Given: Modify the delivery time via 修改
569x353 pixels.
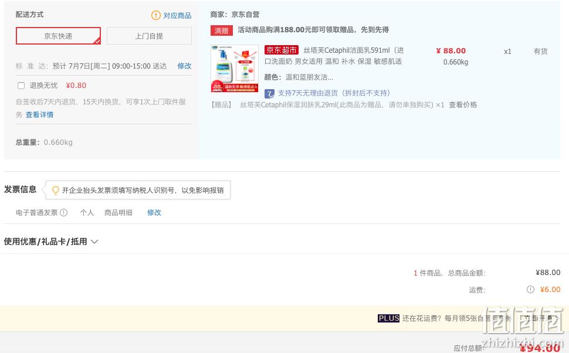Looking at the screenshot, I should (x=184, y=66).
